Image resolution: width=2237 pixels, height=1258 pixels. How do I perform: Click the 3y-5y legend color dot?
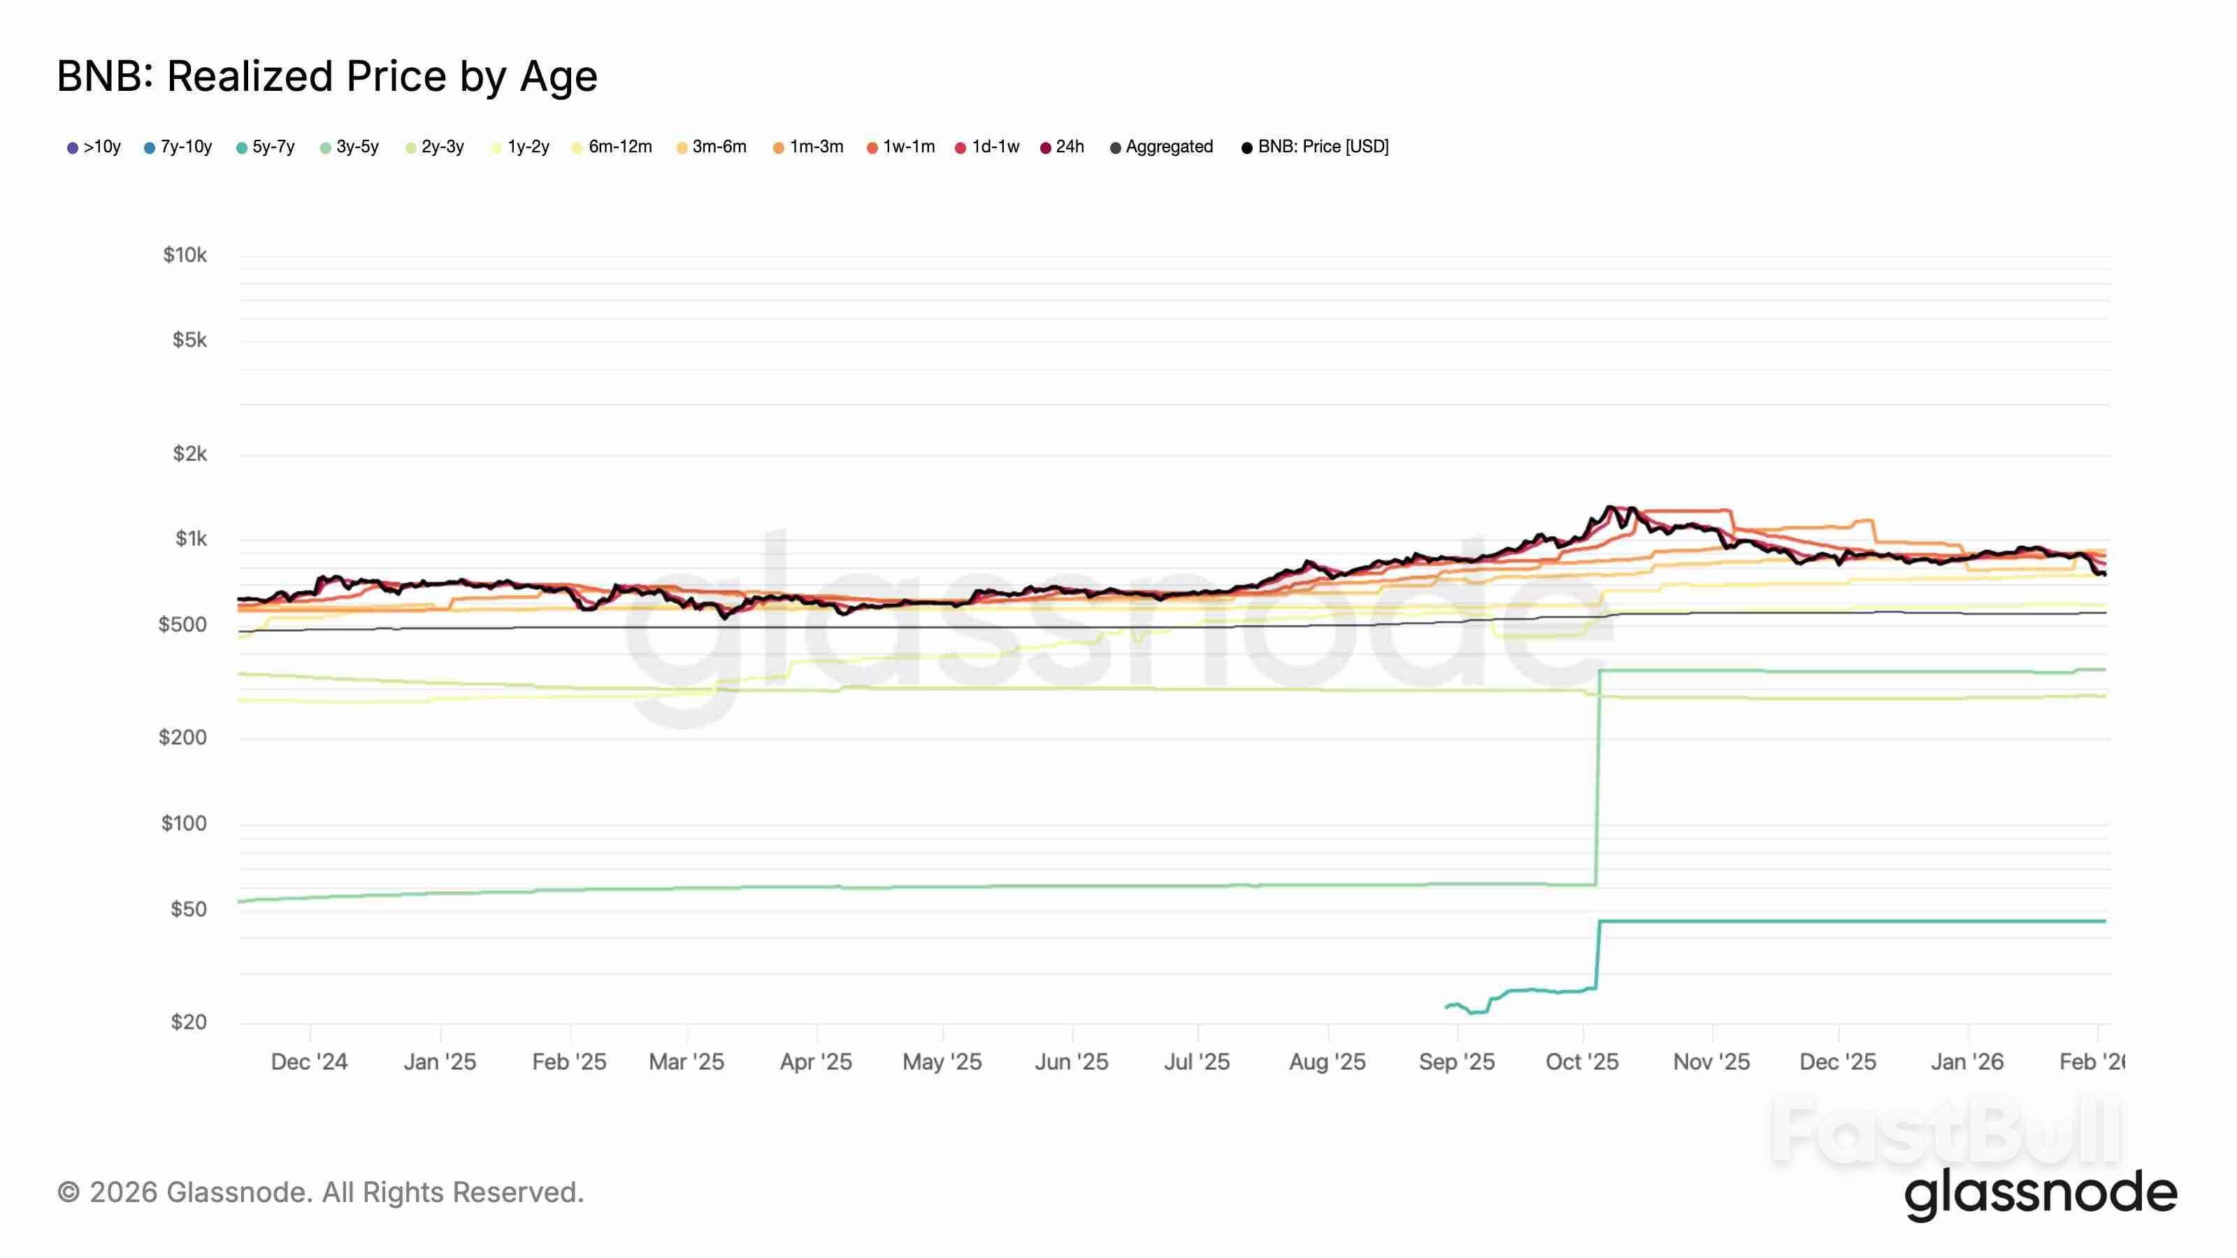pyautogui.click(x=326, y=147)
